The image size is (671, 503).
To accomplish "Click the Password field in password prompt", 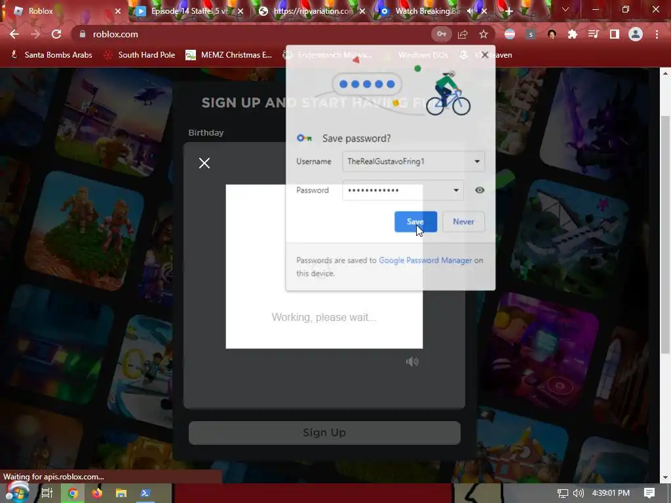I will [403, 191].
